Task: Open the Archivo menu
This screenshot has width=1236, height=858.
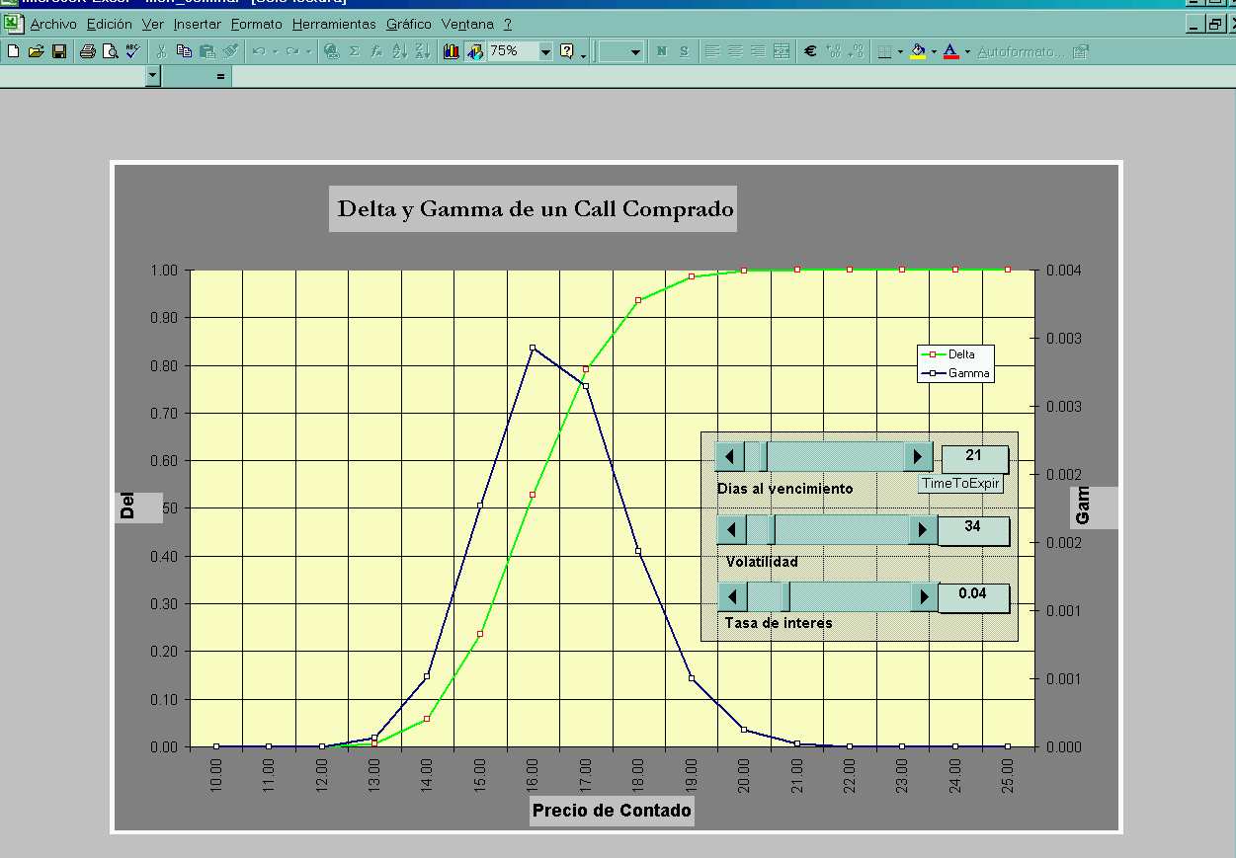Action: tap(53, 24)
